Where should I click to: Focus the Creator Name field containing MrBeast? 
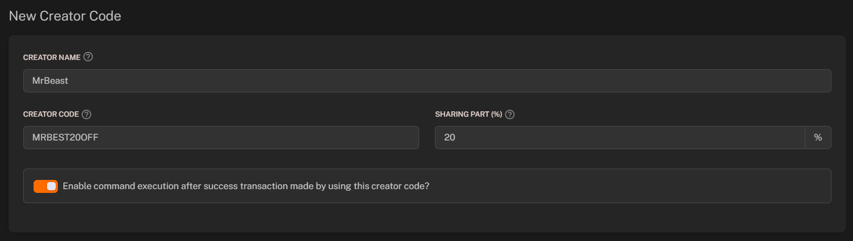pos(427,81)
